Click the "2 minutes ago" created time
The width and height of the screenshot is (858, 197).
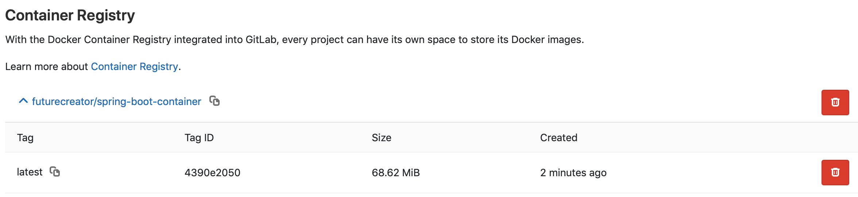[x=573, y=173]
